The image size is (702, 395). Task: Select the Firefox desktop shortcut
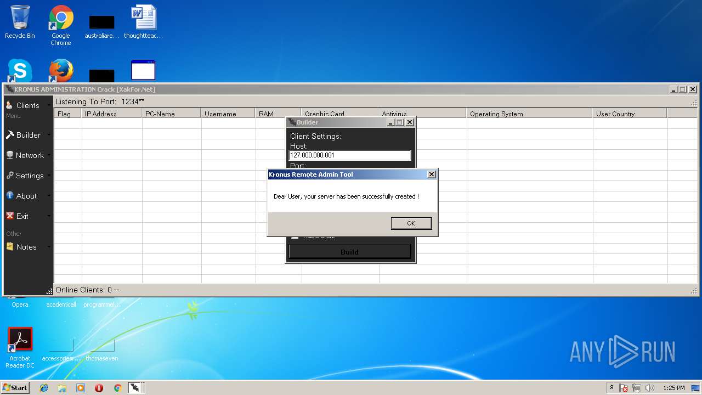(x=61, y=71)
